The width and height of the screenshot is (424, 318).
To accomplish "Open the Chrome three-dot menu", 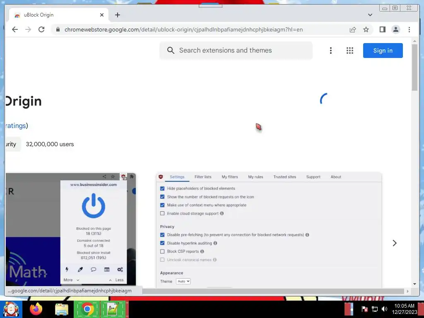I will [x=409, y=29].
